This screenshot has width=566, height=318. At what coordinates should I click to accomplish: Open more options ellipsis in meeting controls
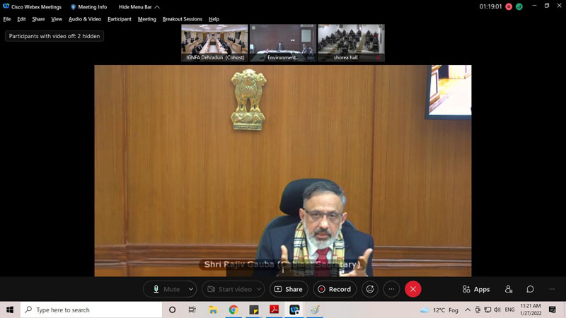(391, 289)
